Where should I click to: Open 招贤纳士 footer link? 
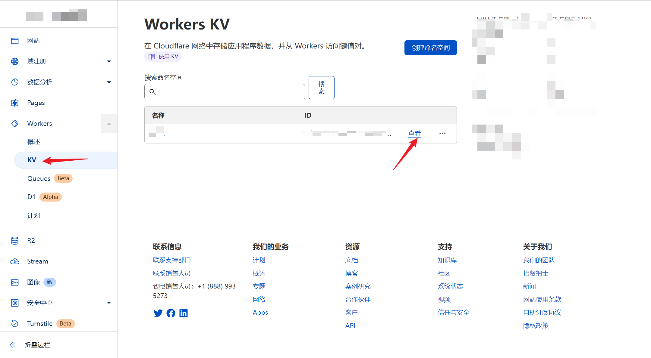click(536, 273)
